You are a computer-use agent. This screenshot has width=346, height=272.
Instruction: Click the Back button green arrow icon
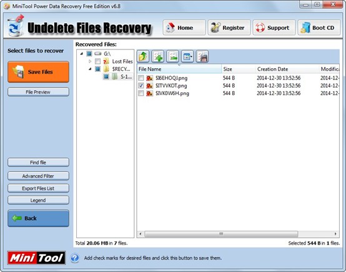pos(17,218)
